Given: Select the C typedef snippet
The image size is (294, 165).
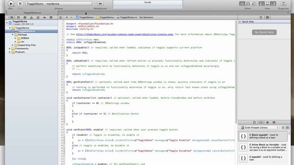Looking at the screenshot, I should click(x=263, y=158).
